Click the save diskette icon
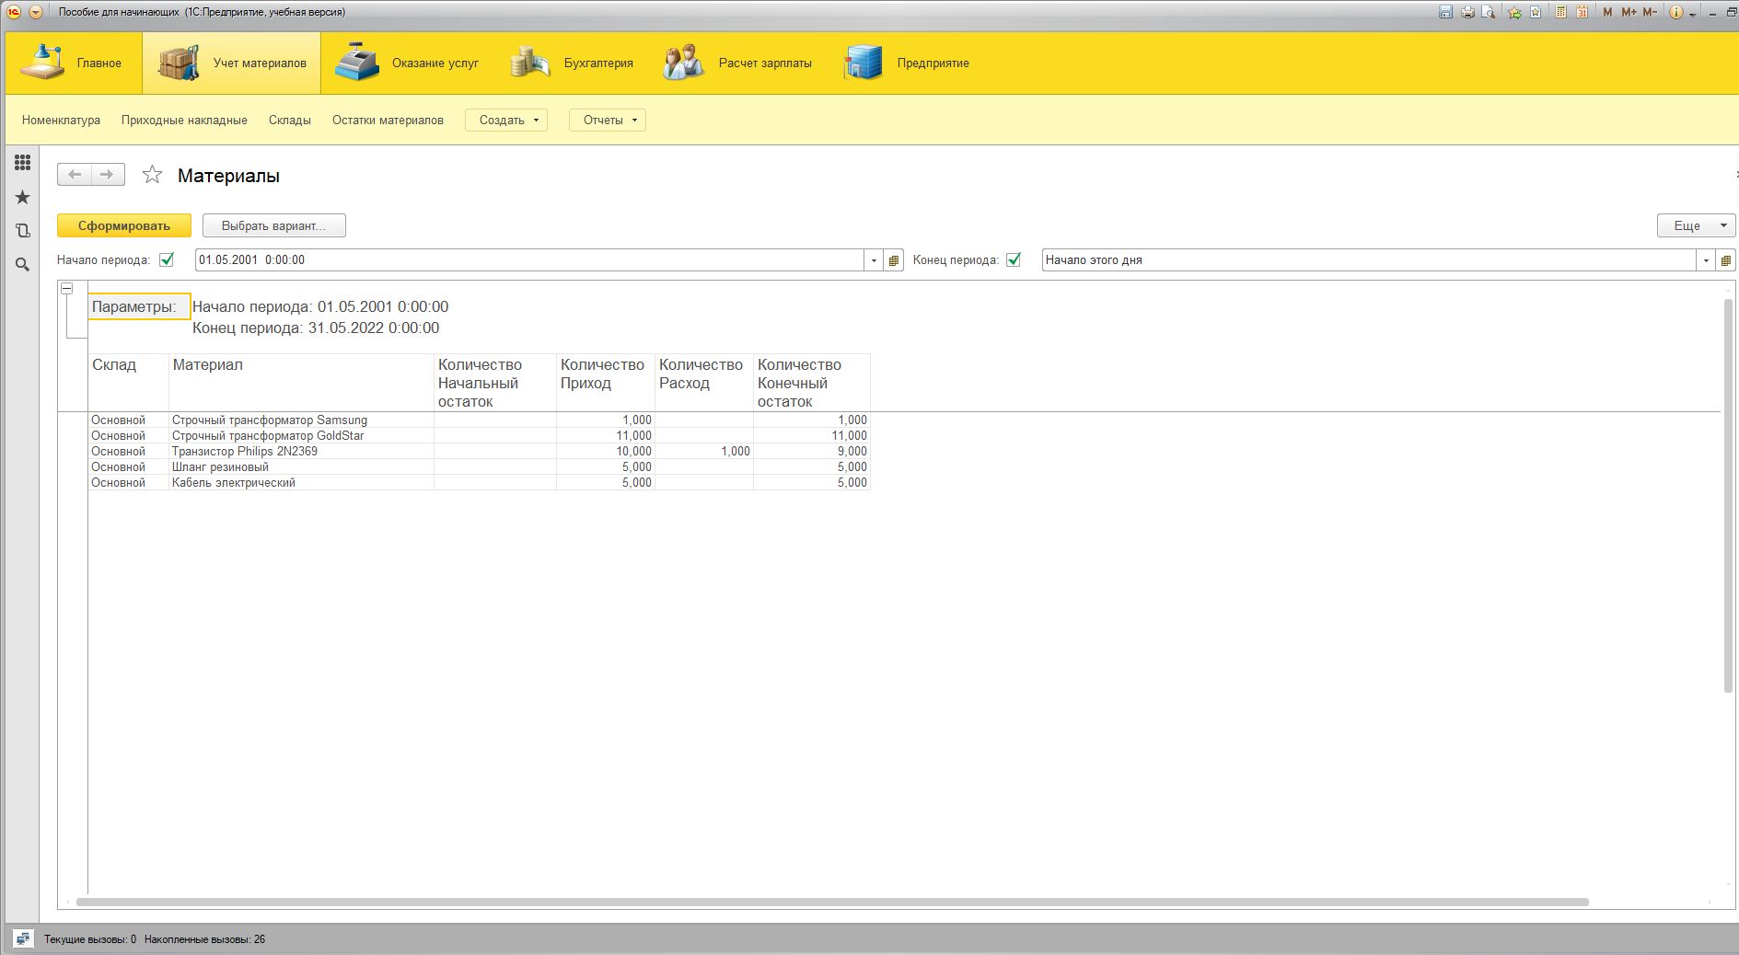This screenshot has height=955, width=1739. click(x=1445, y=12)
